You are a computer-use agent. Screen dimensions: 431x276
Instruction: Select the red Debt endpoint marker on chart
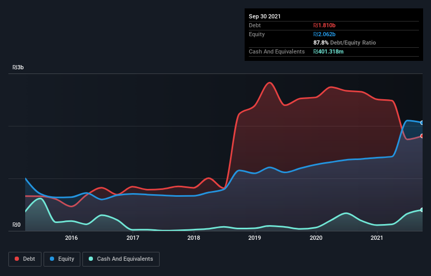coord(422,136)
